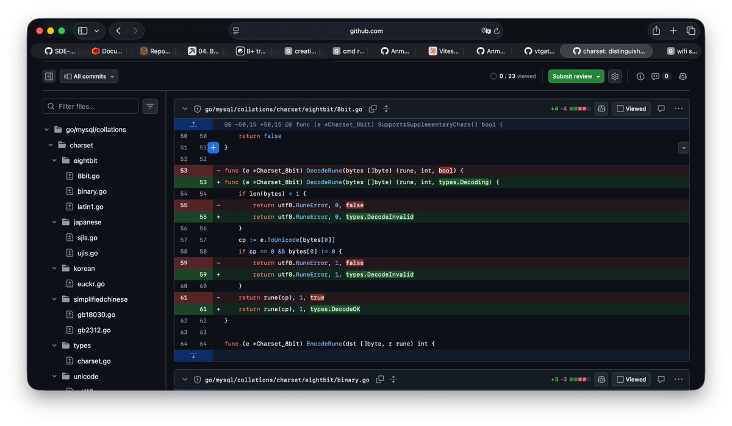Viewport: 732px width, 426px height.
Task: Open the Safari sidebar options chevron
Action: (97, 30)
